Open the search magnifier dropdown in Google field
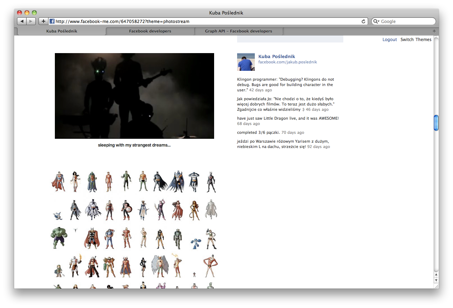 tap(376, 22)
